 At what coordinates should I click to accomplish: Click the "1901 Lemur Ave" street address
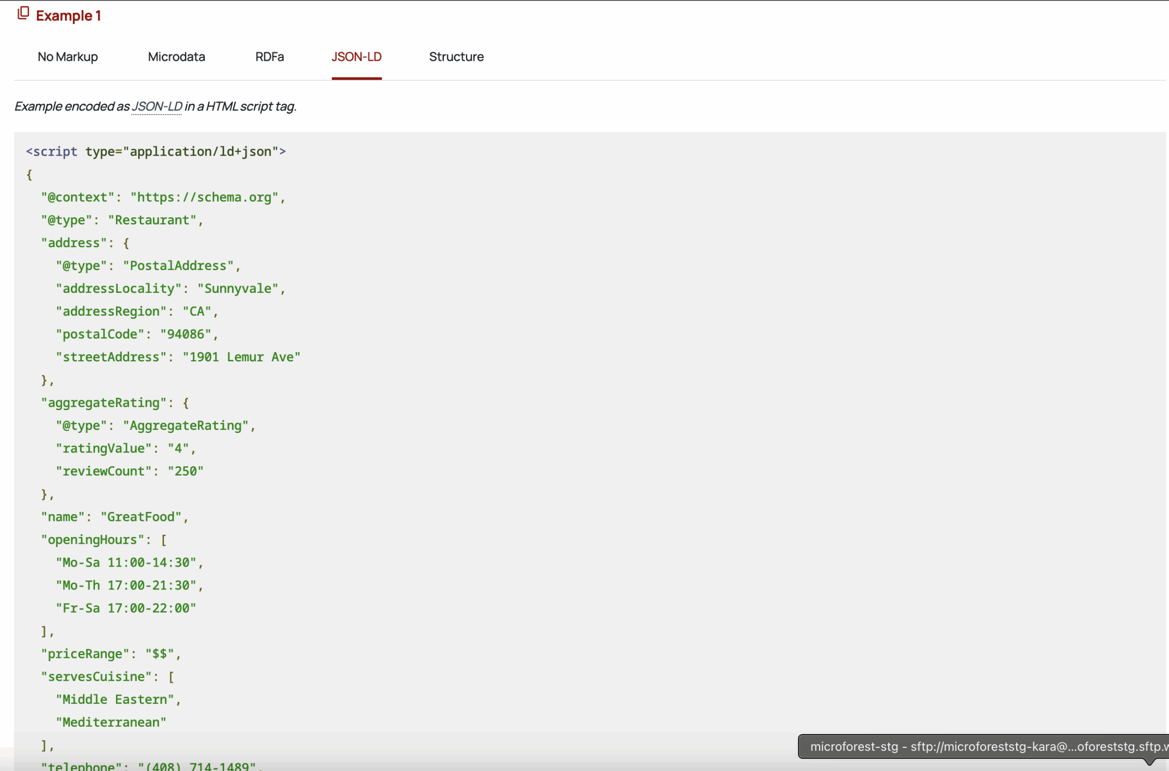(x=241, y=357)
